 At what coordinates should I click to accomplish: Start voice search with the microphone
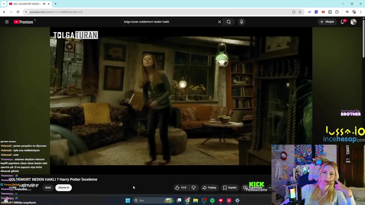[242, 22]
